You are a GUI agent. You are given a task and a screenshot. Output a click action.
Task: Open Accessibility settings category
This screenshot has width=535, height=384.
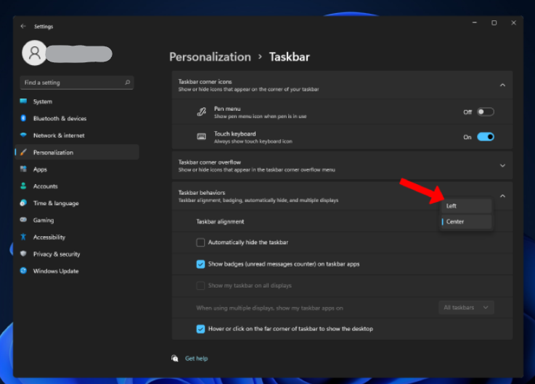(77, 237)
